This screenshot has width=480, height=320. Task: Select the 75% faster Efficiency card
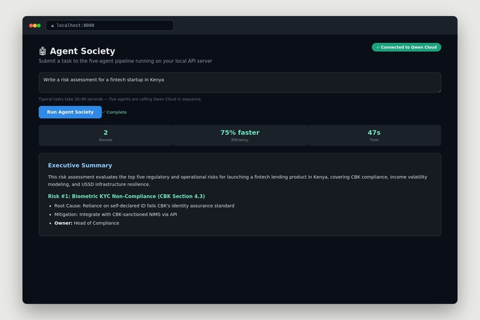coord(240,135)
